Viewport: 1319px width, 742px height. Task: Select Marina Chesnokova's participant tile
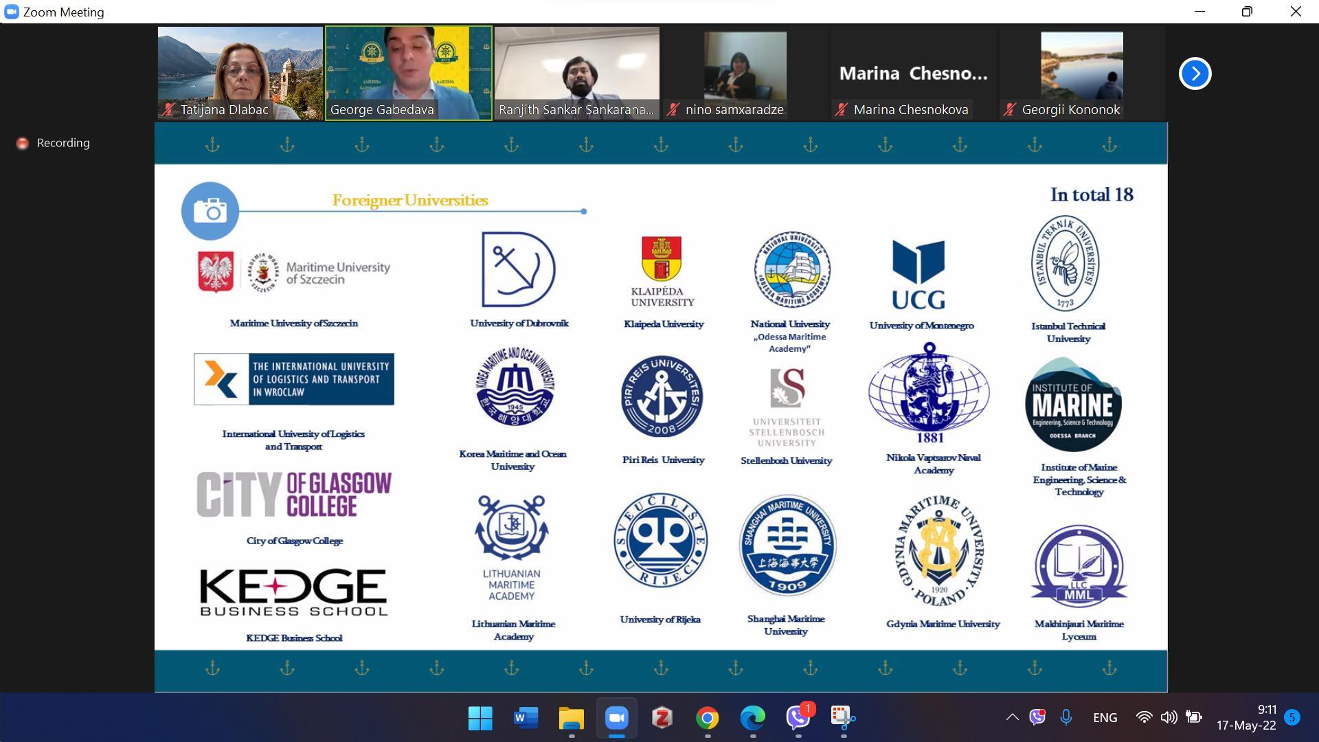tap(914, 73)
